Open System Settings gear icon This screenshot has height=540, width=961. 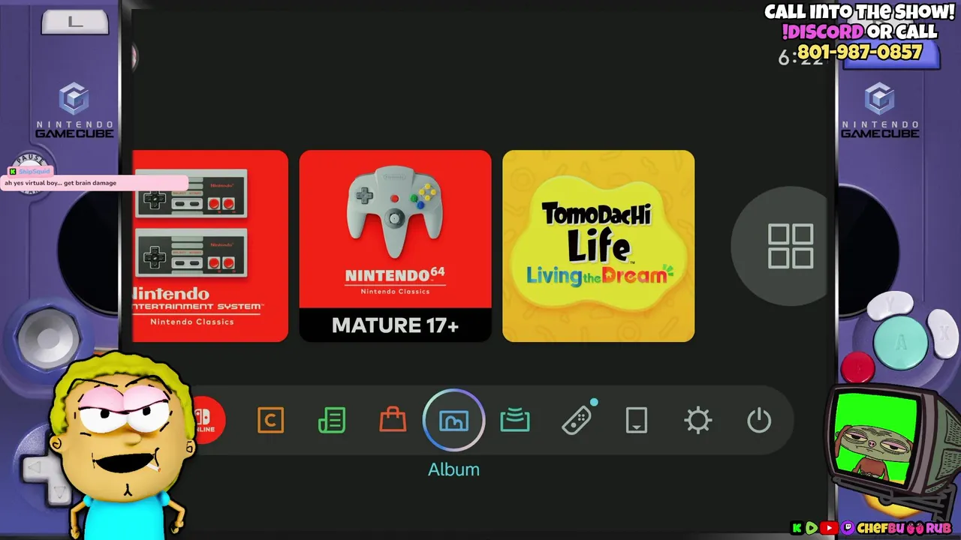698,421
